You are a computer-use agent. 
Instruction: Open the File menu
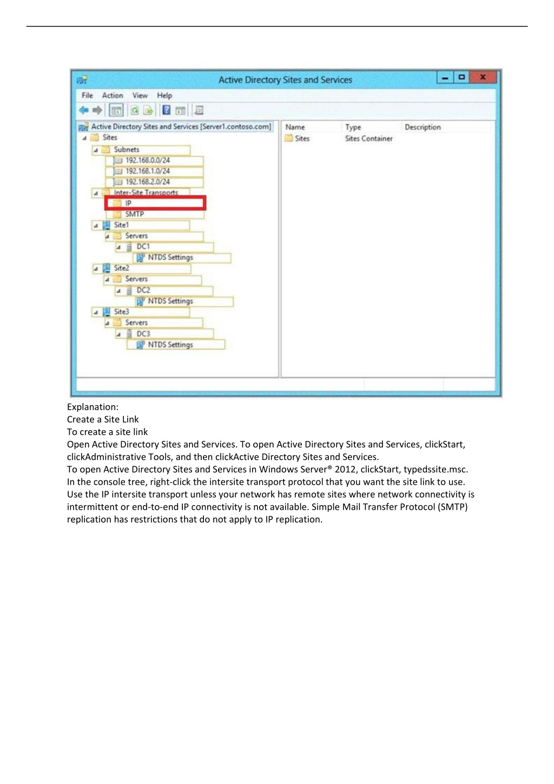pyautogui.click(x=87, y=96)
